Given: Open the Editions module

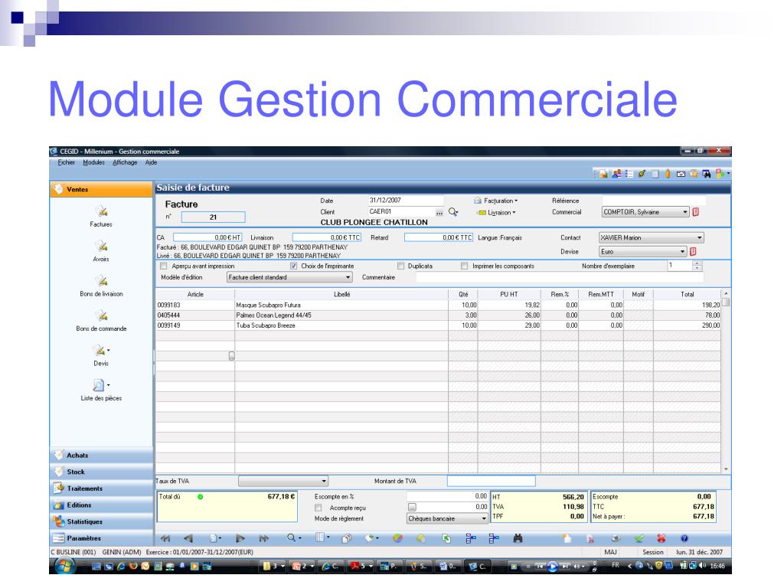Looking at the screenshot, I should [x=102, y=505].
